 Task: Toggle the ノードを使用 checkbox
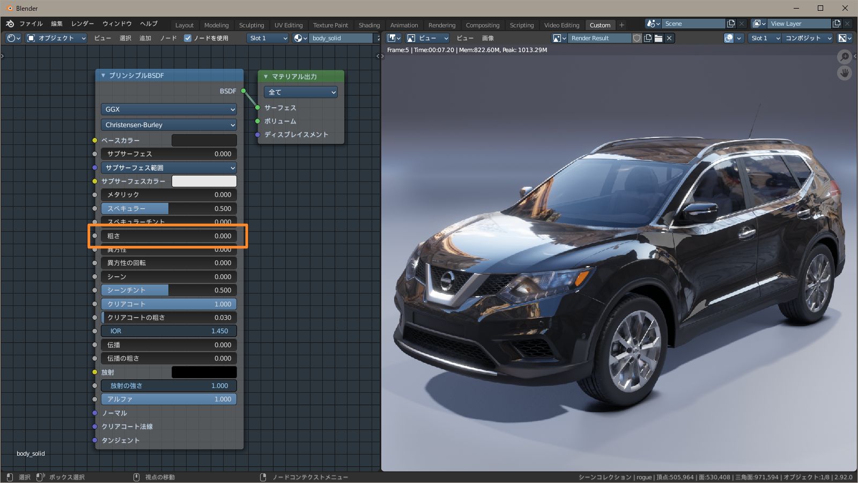click(x=188, y=38)
